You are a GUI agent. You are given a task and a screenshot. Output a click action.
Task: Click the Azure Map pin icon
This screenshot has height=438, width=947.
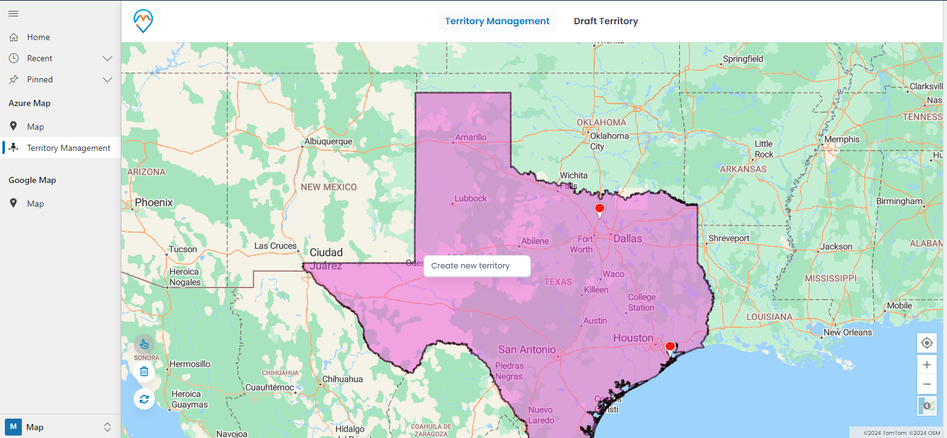(x=13, y=127)
